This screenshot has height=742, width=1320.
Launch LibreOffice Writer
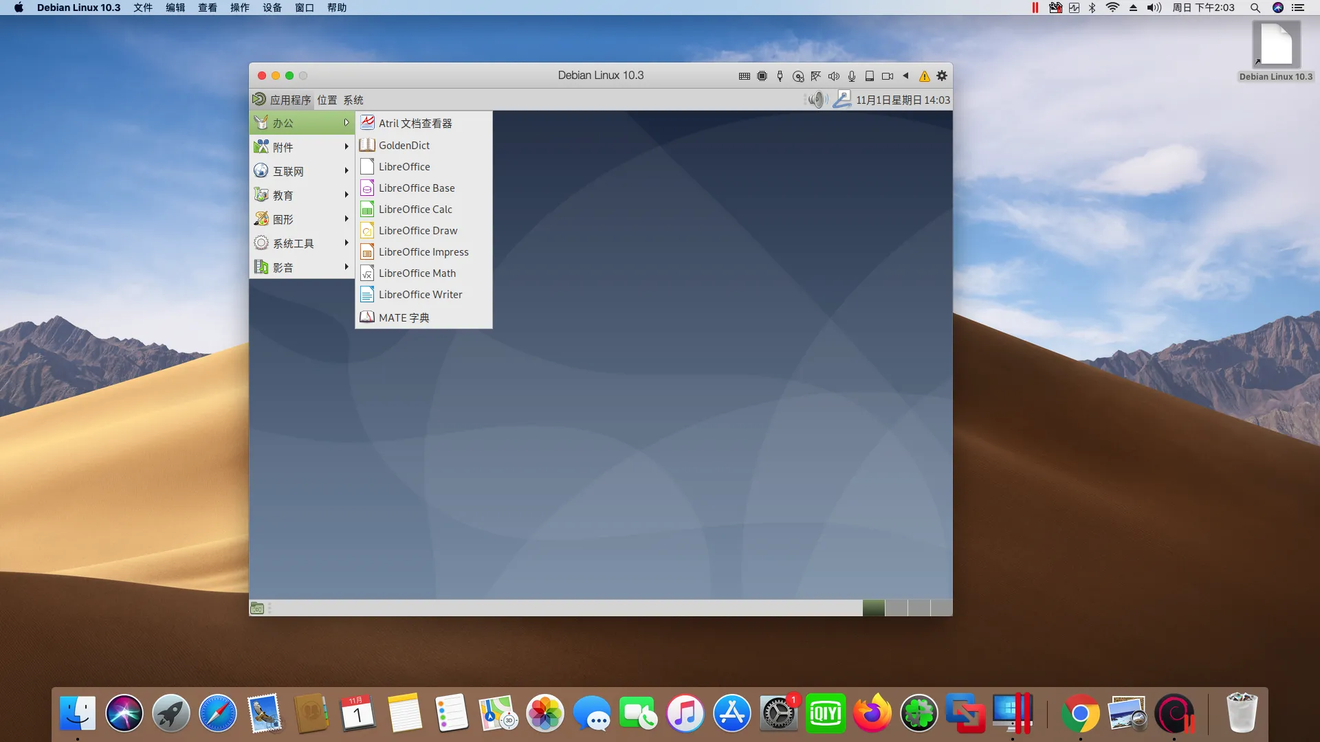click(x=423, y=294)
